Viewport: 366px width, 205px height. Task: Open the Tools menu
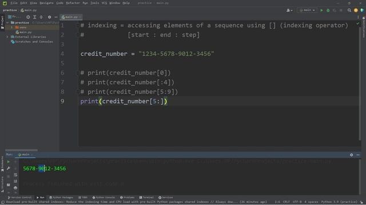coord(94,3)
